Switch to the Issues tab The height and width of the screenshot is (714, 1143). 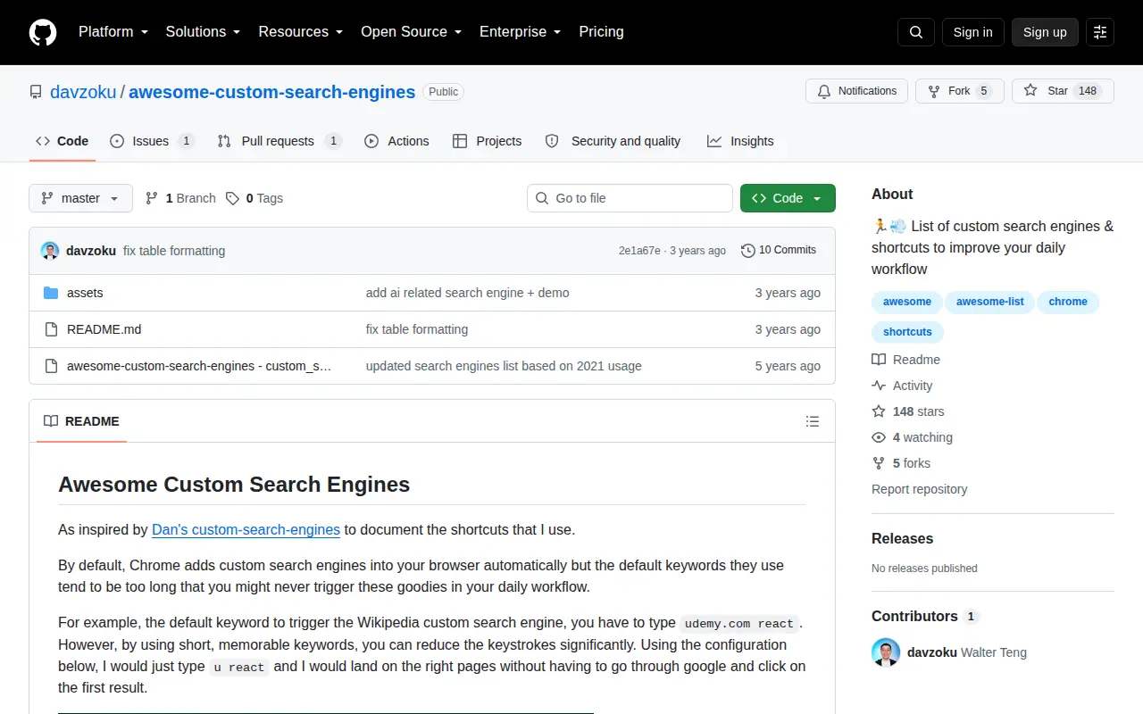click(152, 141)
